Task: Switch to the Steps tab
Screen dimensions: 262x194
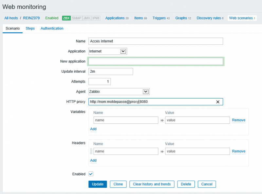Action: pos(30,28)
